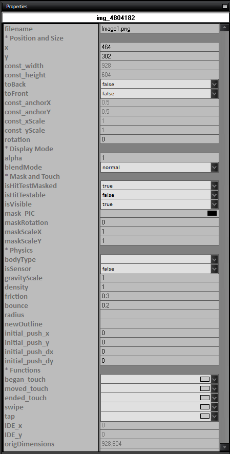Click the scrollbar up arrow
230x454 pixels.
[224, 28]
